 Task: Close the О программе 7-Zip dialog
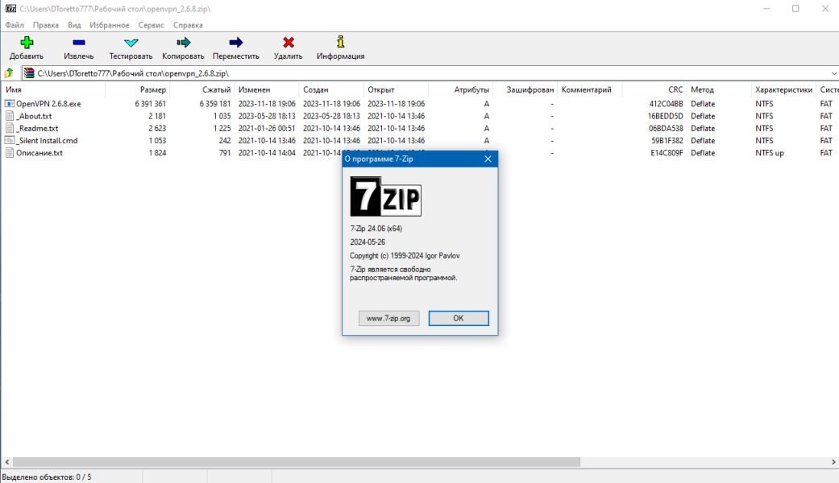(488, 159)
